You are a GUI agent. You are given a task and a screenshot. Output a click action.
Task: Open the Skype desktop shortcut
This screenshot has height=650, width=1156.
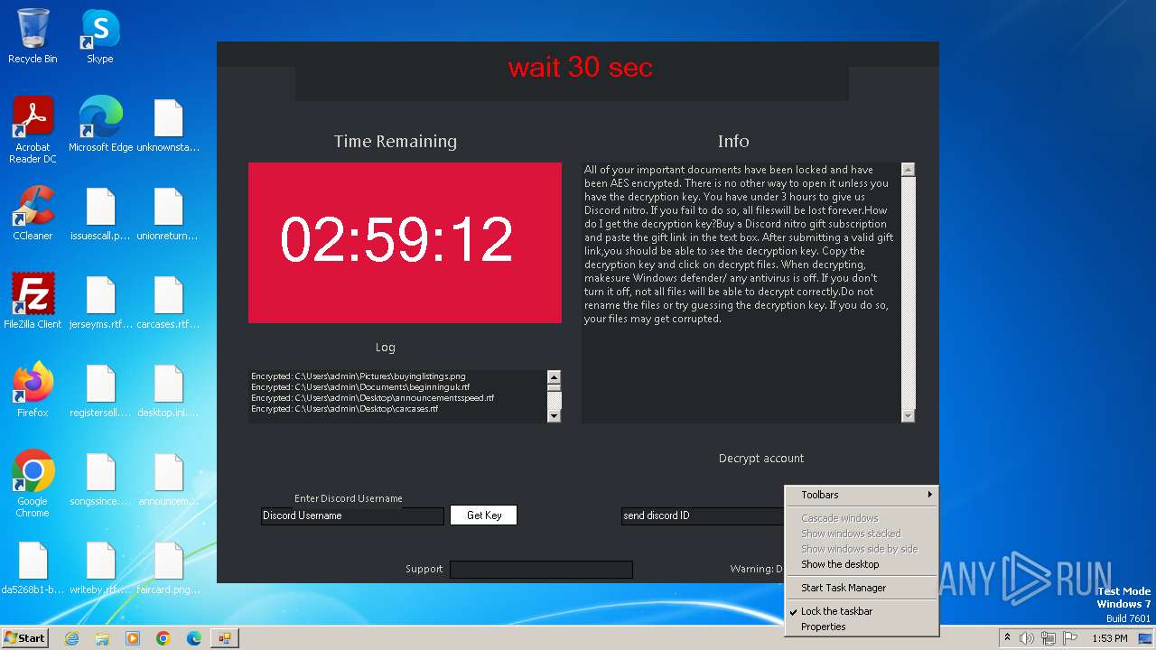pos(100,36)
